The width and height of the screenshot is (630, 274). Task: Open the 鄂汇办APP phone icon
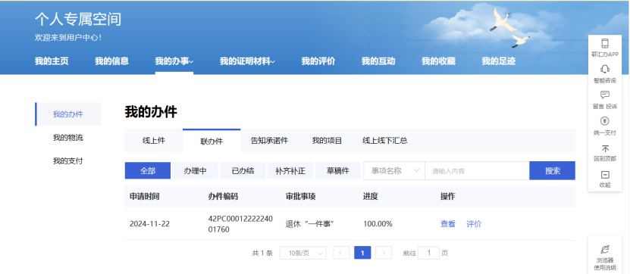pyautogui.click(x=605, y=43)
